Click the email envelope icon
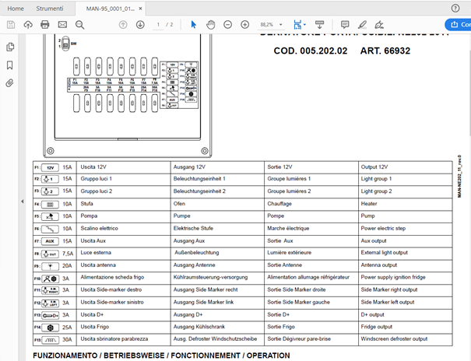The width and height of the screenshot is (471, 361). point(62,25)
